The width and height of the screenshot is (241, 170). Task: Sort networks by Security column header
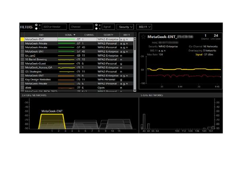tap(107, 35)
